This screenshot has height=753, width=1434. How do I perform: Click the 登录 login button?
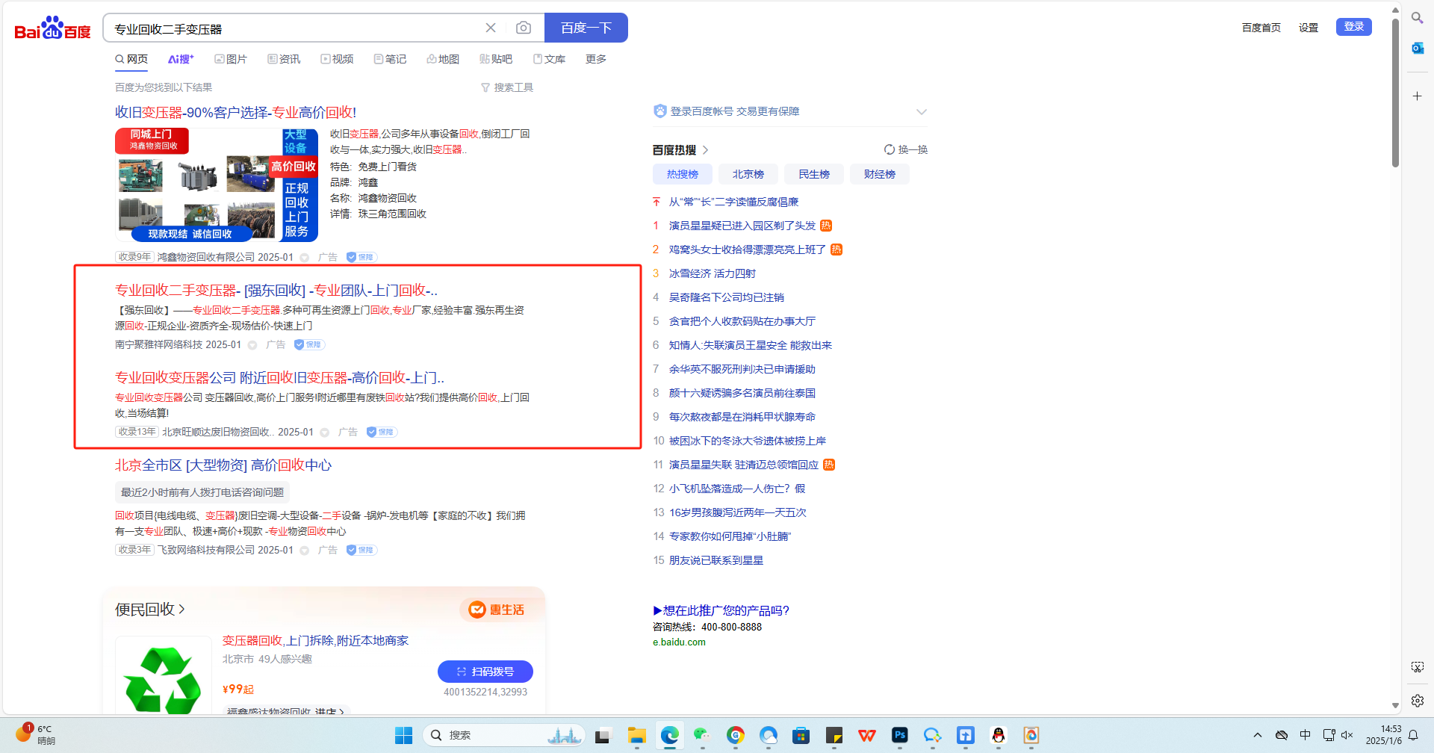(1353, 27)
